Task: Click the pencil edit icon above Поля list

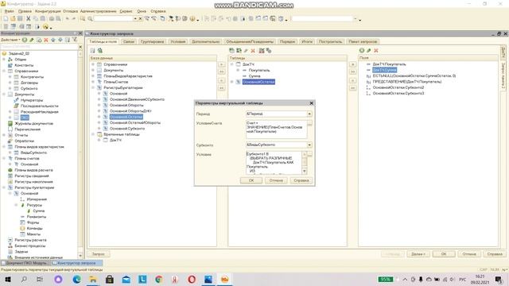Action: 369,51
